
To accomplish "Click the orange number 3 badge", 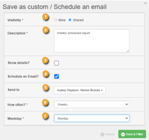I will click(x=45, y=60).
